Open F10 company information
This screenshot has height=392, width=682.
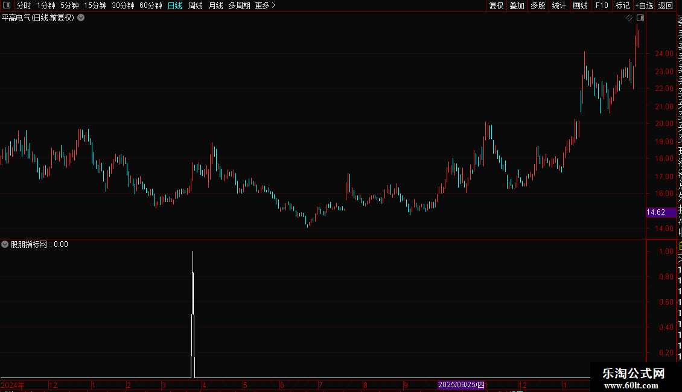coord(602,5)
